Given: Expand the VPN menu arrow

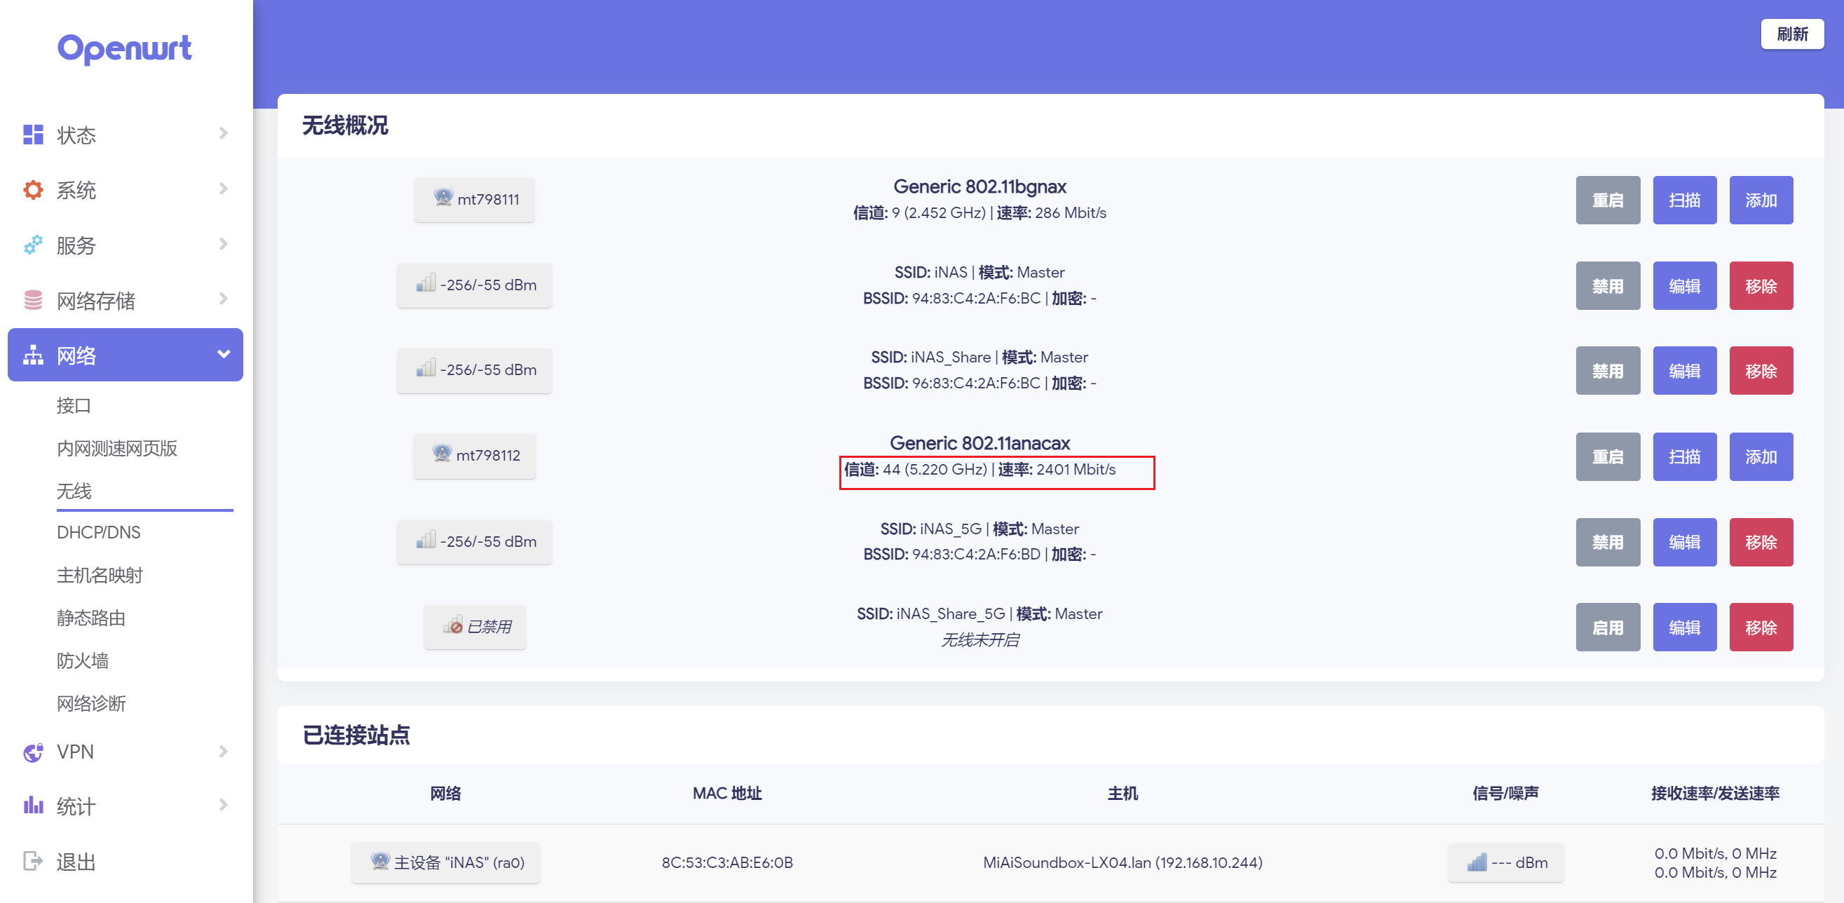Looking at the screenshot, I should click(x=224, y=752).
